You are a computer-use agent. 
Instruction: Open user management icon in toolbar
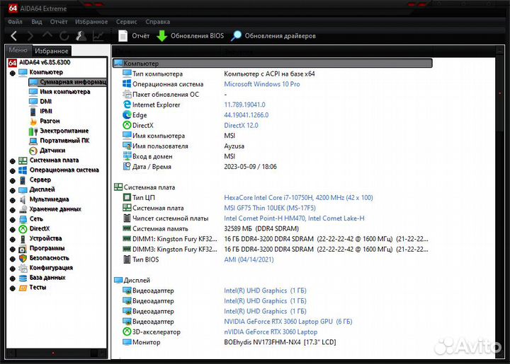point(81,36)
